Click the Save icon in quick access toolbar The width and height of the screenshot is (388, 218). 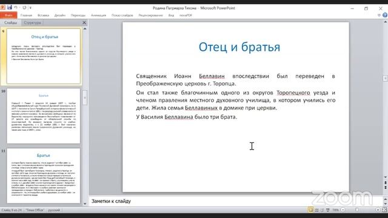click(10, 7)
